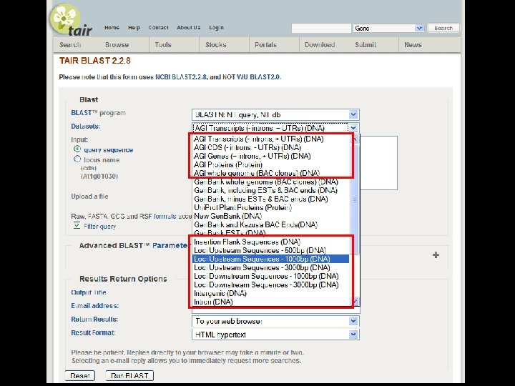Open the Search navigation menu
This screenshot has width=515, height=386.
point(70,44)
